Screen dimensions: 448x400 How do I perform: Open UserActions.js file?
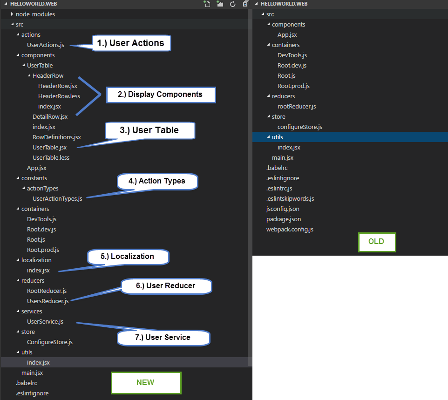[x=46, y=45]
